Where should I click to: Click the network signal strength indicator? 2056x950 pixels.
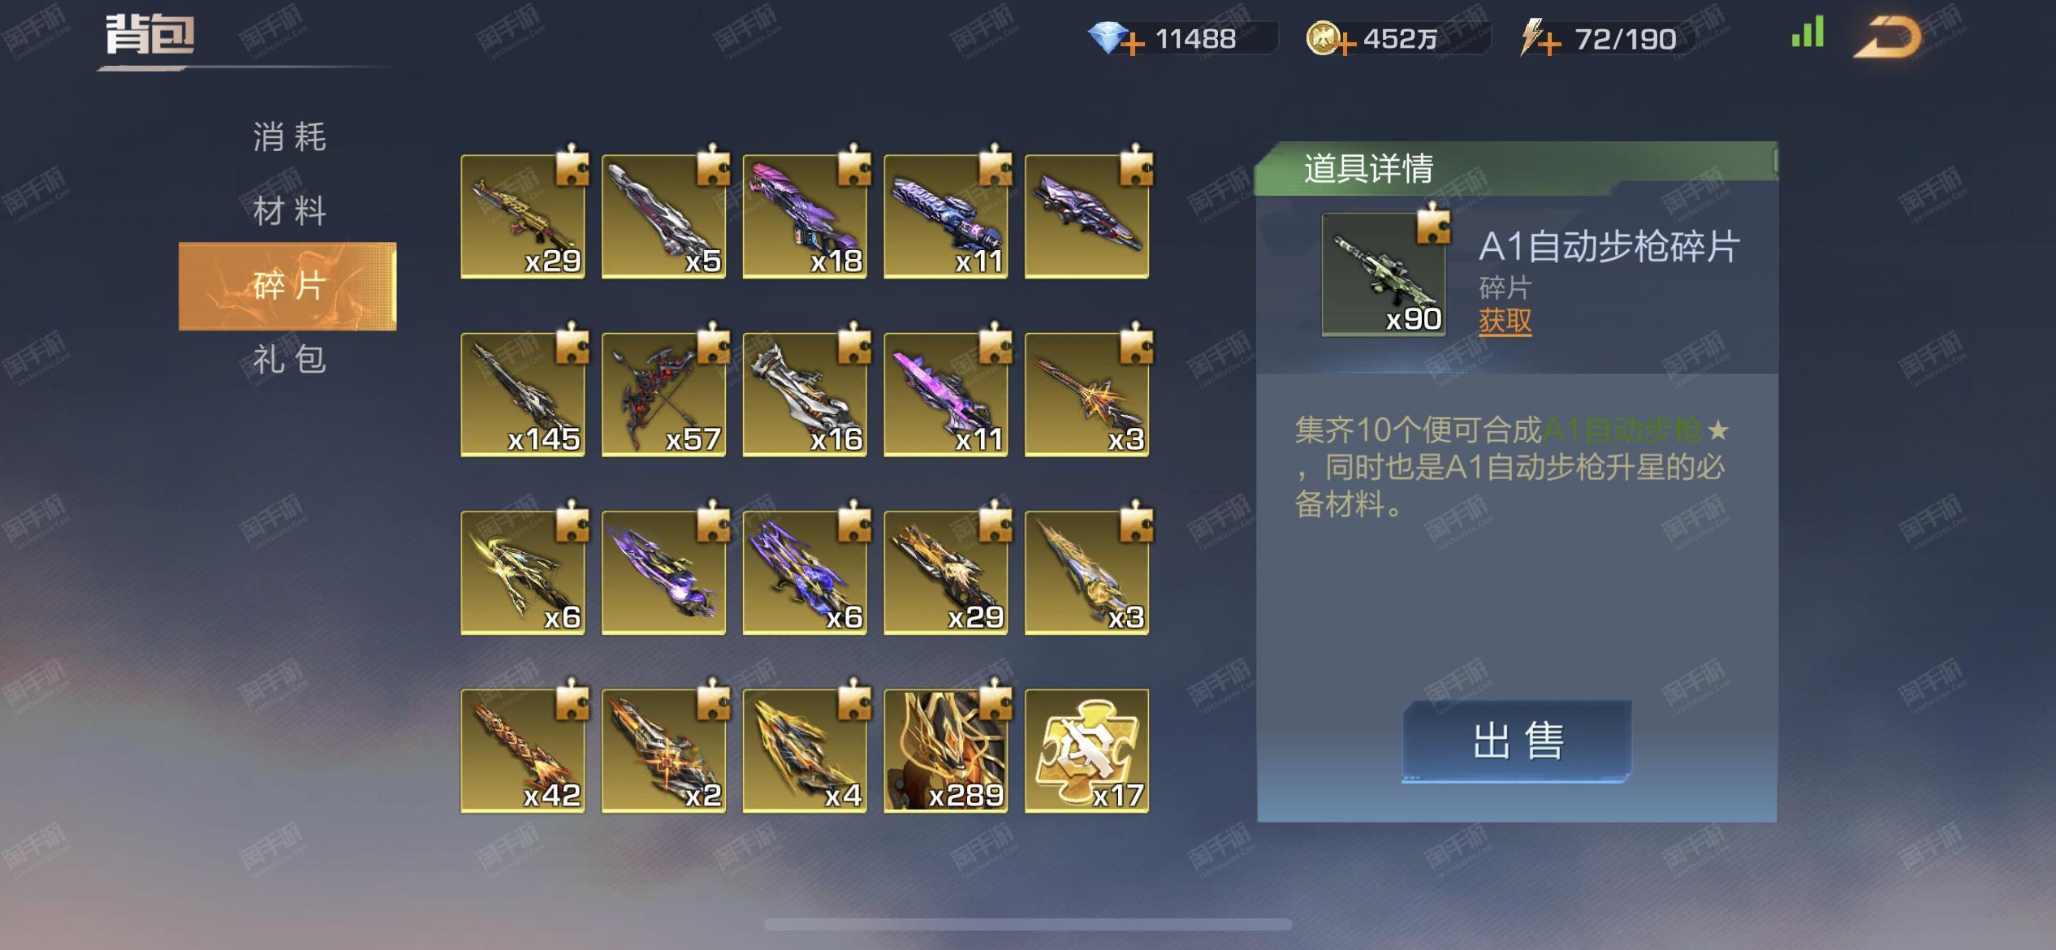[1808, 32]
